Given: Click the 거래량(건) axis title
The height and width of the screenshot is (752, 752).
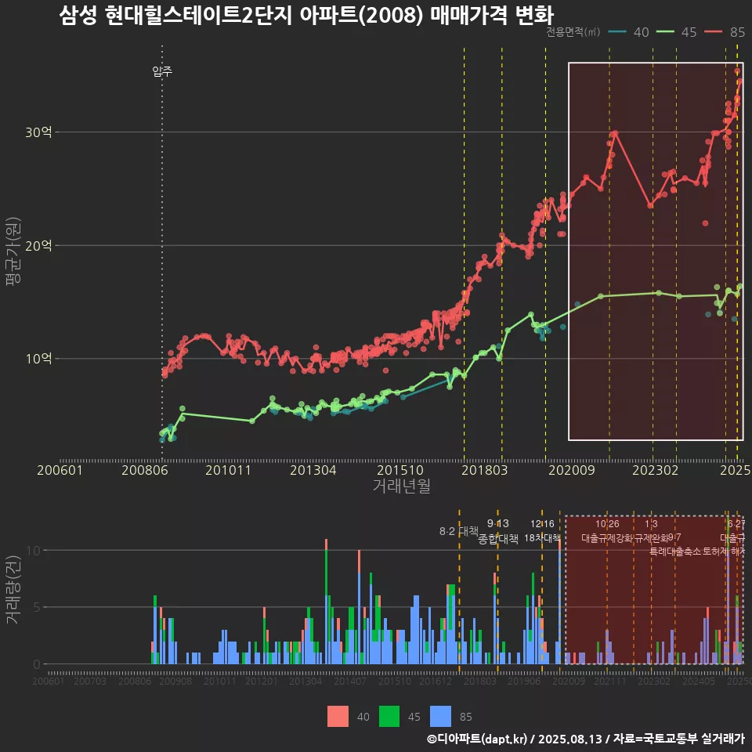Looking at the screenshot, I should (13, 589).
